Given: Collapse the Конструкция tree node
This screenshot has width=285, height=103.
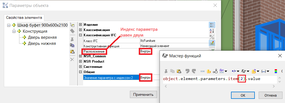Looking at the screenshot, I should point(14,31).
